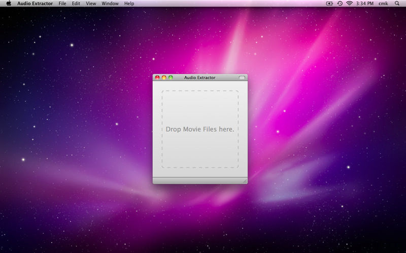Open the Edit menu
The width and height of the screenshot is (406, 253).
pyautogui.click(x=76, y=4)
